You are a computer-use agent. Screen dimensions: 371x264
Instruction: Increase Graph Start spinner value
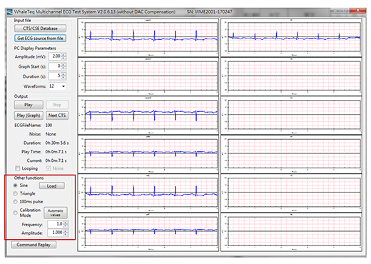(x=63, y=65)
